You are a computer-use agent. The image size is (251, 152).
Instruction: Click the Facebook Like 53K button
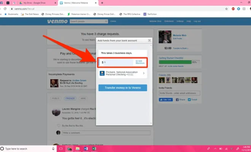point(166,100)
